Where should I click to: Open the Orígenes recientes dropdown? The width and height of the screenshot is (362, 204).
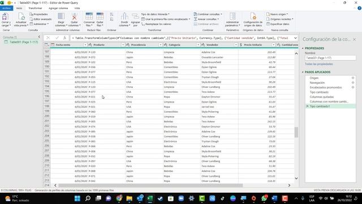tap(279, 19)
